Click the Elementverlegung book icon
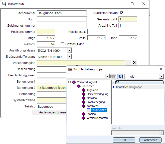 [84, 94]
